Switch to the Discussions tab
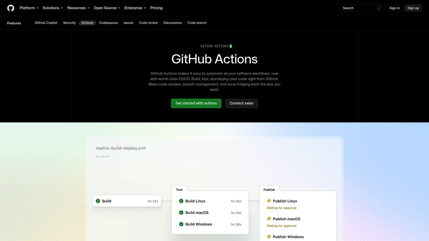 (173, 23)
